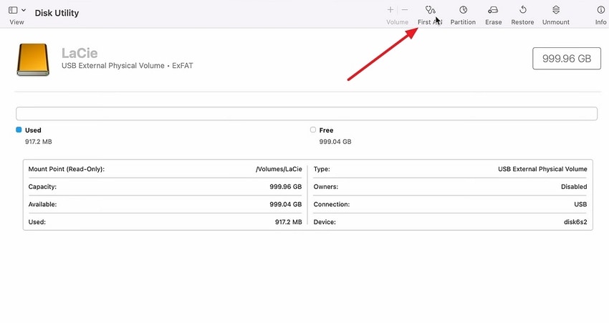Select 'USB External Physical Volume • ExFAT' subtitle
This screenshot has height=323, width=609.
point(127,66)
